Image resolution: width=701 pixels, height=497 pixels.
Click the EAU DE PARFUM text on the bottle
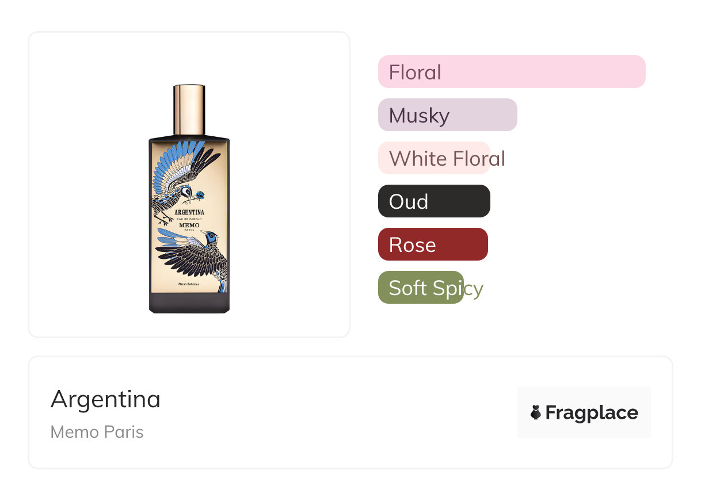pos(189,219)
